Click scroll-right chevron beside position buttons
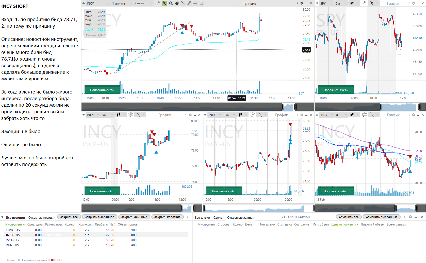The width and height of the screenshot is (426, 263). (188, 217)
